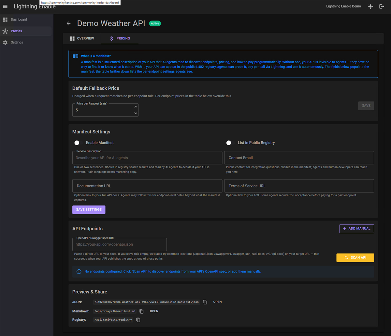The width and height of the screenshot is (391, 336).
Task: Click the l402-manifest.json path text
Action: point(147,302)
